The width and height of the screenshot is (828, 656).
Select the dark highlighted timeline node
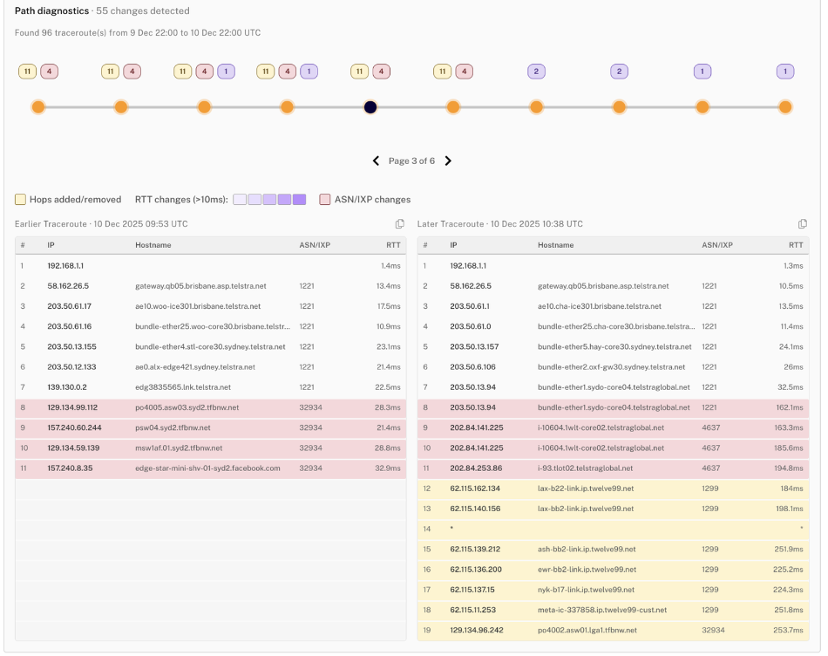click(370, 107)
